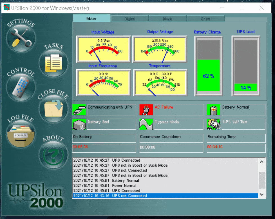Switch to the Block tab
This screenshot has height=219, width=275.
pos(167,19)
